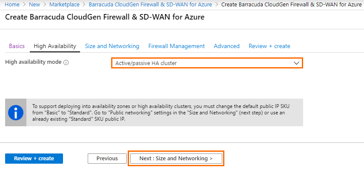The image size is (364, 176).
Task: Click the info icon beside High availability mode
Action: pyautogui.click(x=66, y=62)
